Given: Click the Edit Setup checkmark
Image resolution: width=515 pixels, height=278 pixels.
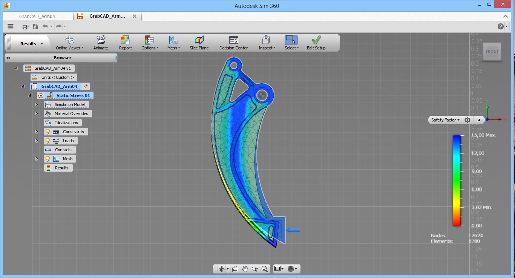Looking at the screenshot, I should click(316, 40).
